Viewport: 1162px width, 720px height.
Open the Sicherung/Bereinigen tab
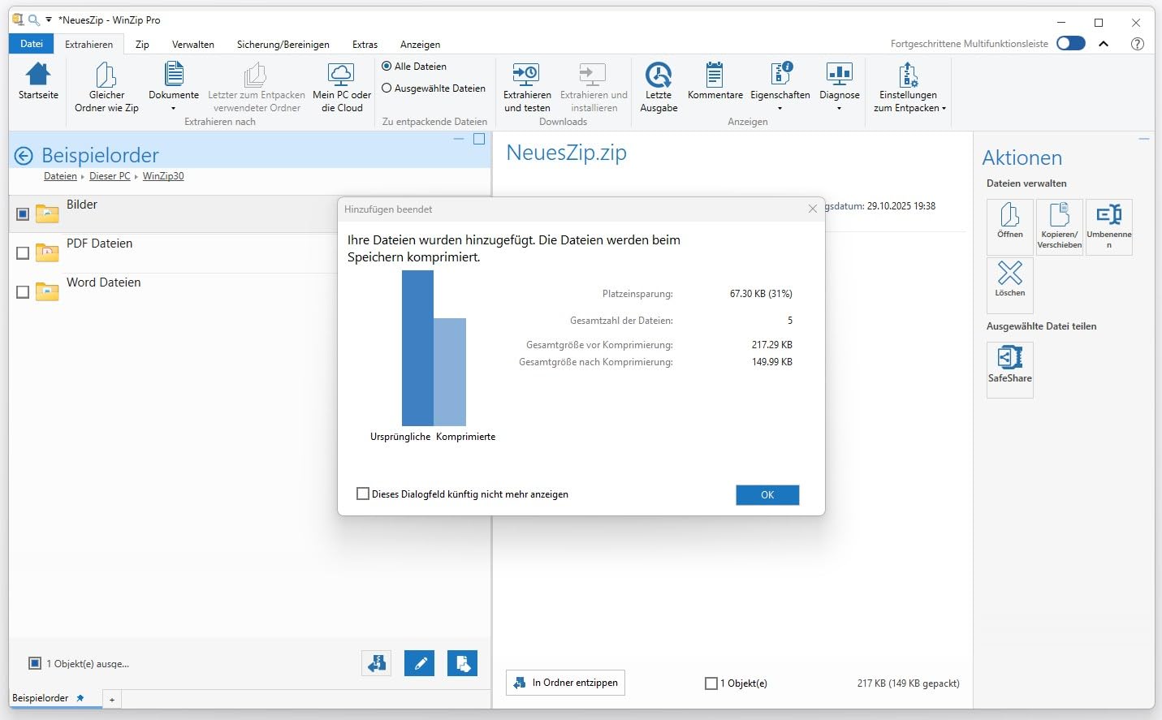tap(283, 44)
